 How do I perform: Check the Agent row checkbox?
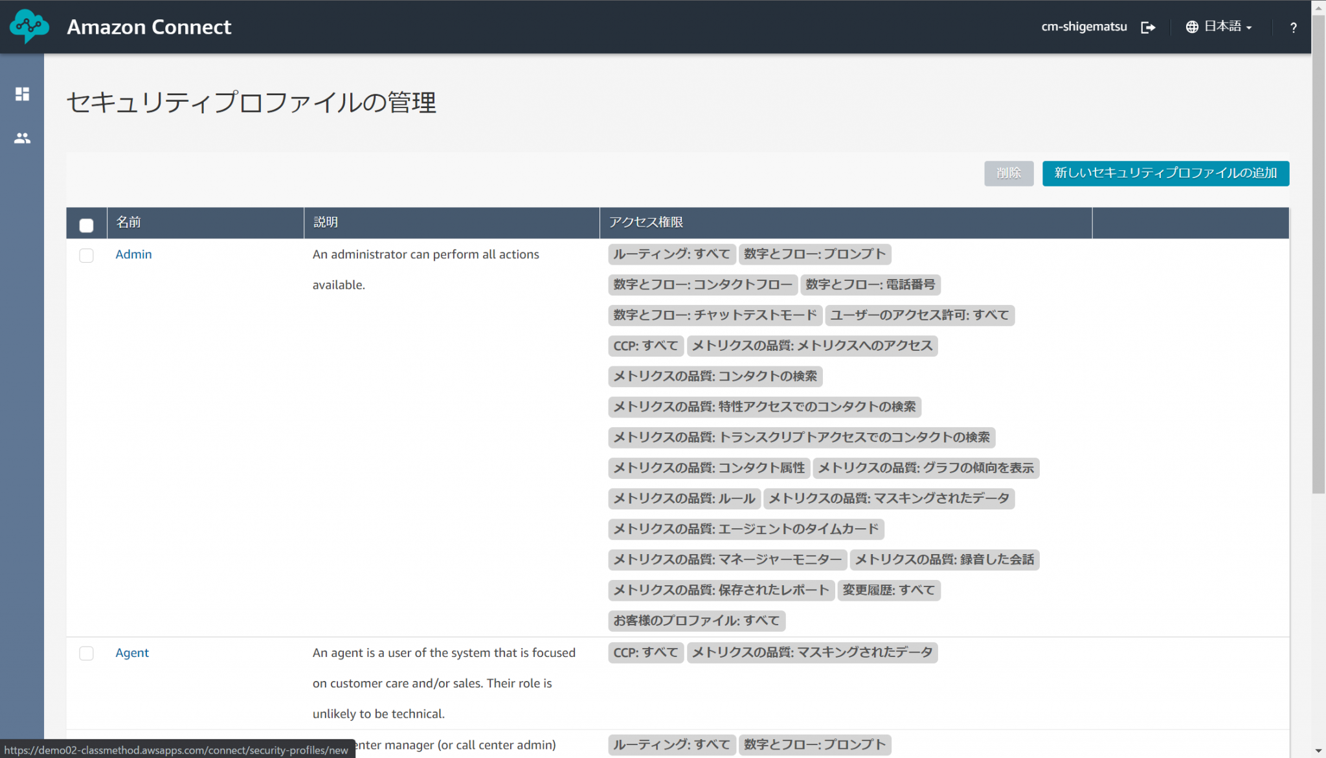(x=86, y=653)
